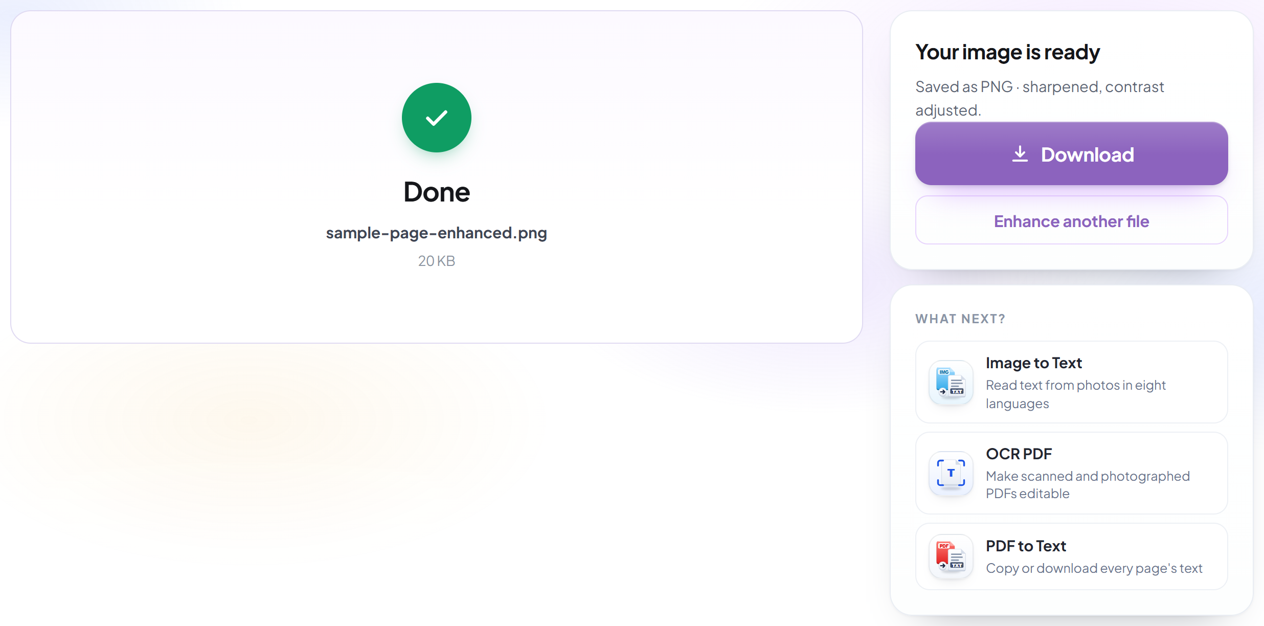The width and height of the screenshot is (1264, 626).
Task: Click Read text from photos description
Action: [1076, 394]
